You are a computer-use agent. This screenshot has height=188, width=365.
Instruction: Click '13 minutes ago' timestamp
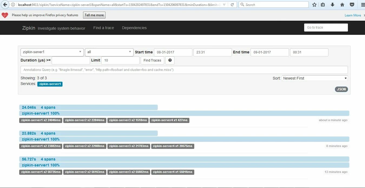click(x=336, y=172)
